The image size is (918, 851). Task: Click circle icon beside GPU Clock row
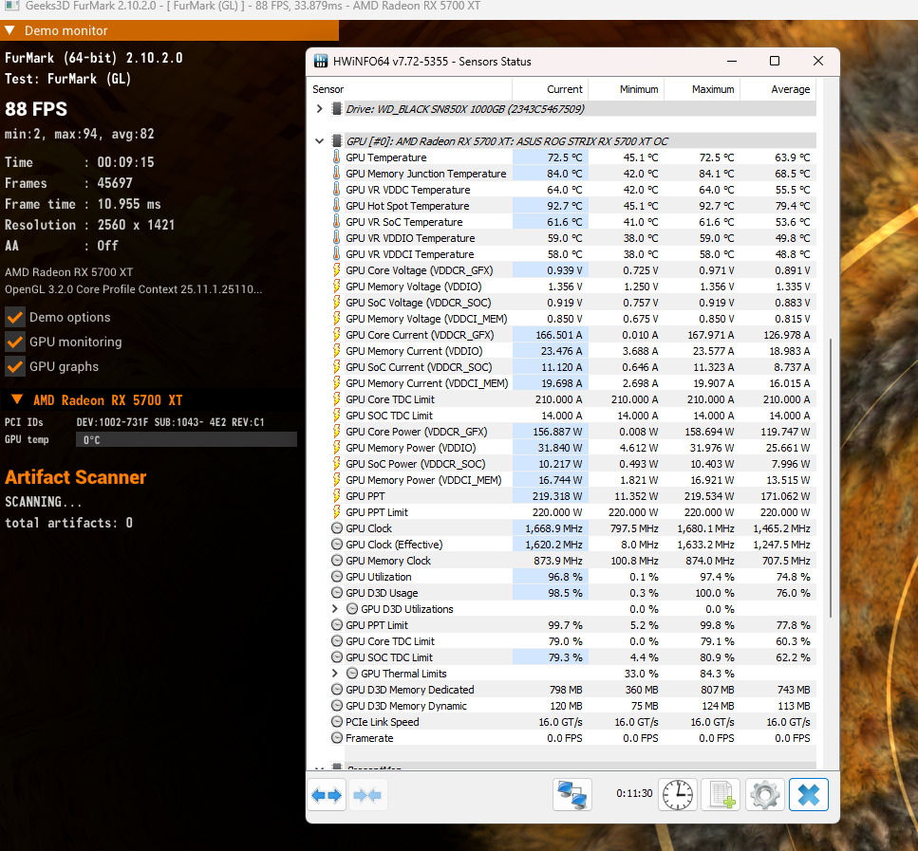pyautogui.click(x=337, y=527)
